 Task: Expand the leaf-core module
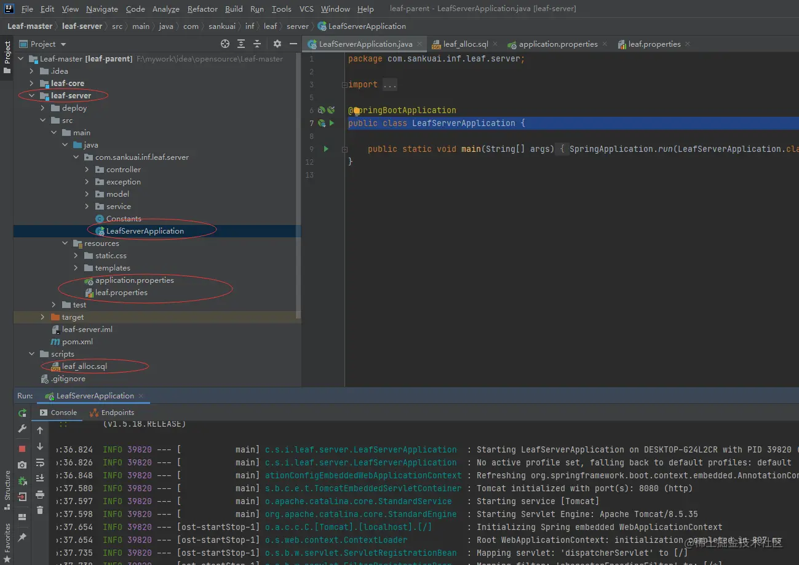coord(31,84)
